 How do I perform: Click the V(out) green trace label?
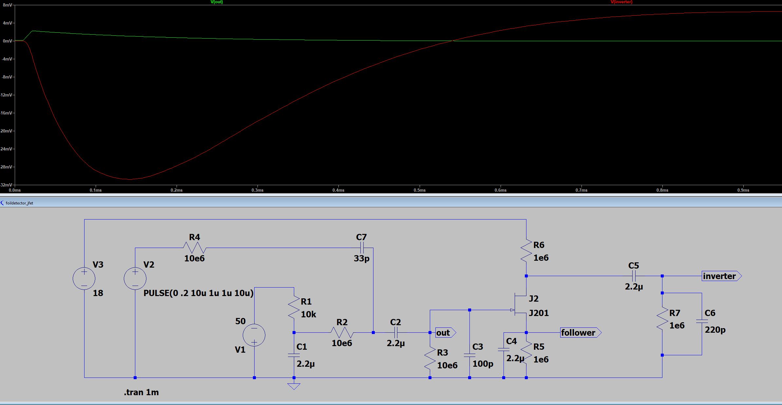point(217,2)
